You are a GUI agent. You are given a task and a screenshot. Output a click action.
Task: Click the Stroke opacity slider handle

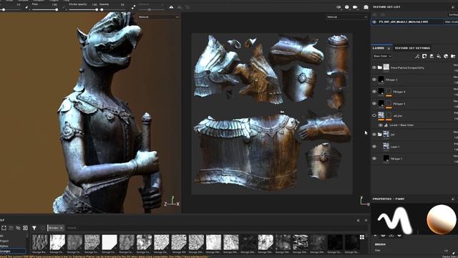point(97,9)
